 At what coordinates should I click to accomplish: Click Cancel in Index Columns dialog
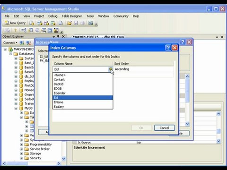click(164, 128)
